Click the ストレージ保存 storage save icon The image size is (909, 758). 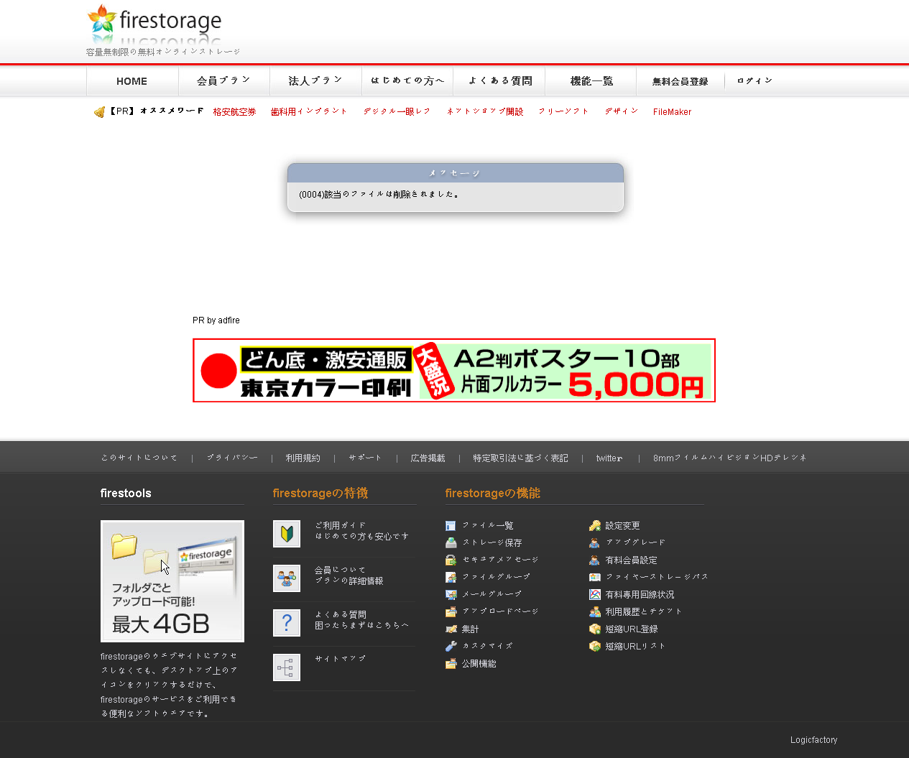pos(451,543)
